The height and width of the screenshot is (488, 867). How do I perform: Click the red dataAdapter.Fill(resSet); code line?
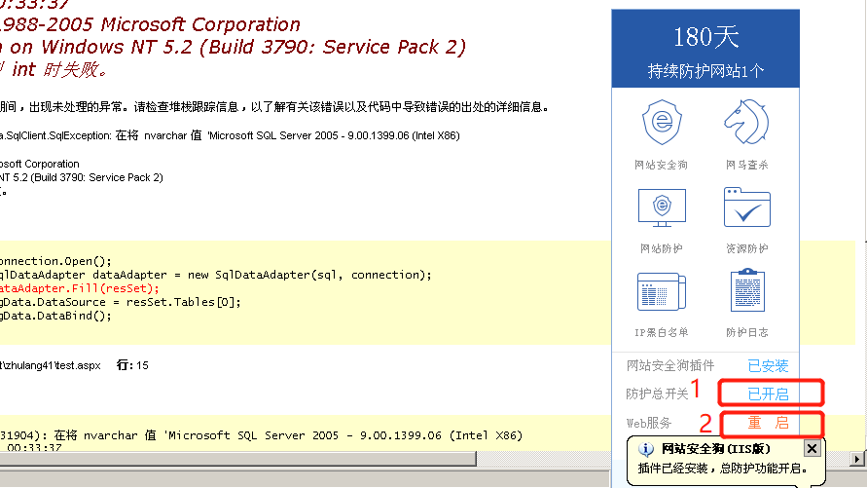coord(80,288)
